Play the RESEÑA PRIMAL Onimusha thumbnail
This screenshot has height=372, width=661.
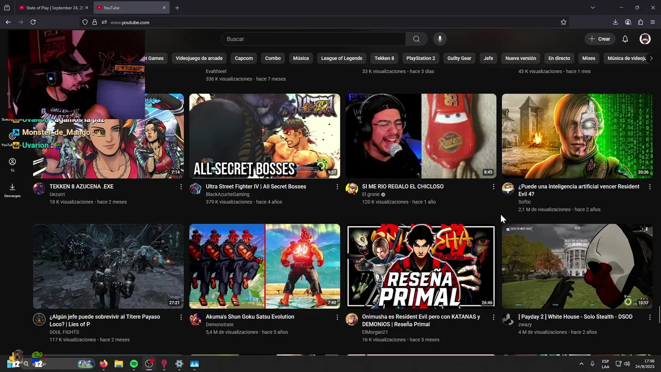click(x=421, y=266)
